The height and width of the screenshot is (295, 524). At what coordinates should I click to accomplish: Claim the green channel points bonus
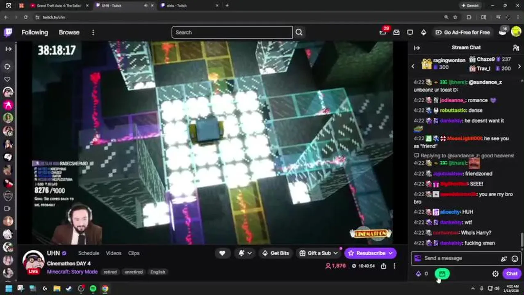tap(442, 274)
